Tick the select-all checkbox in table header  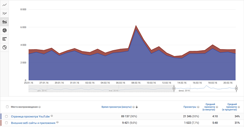[7, 107]
